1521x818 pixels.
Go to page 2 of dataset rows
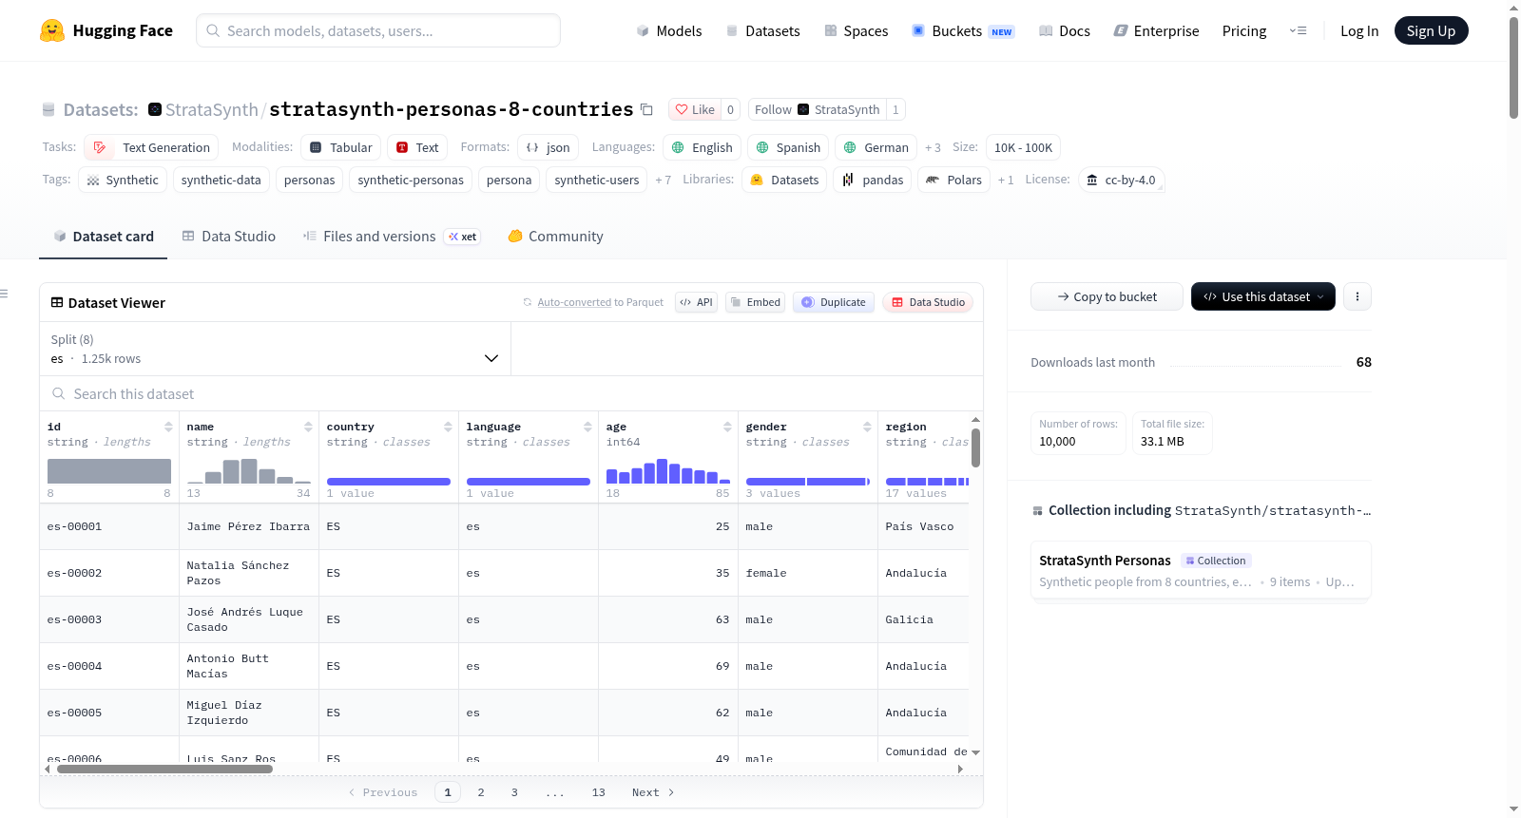pos(481,792)
